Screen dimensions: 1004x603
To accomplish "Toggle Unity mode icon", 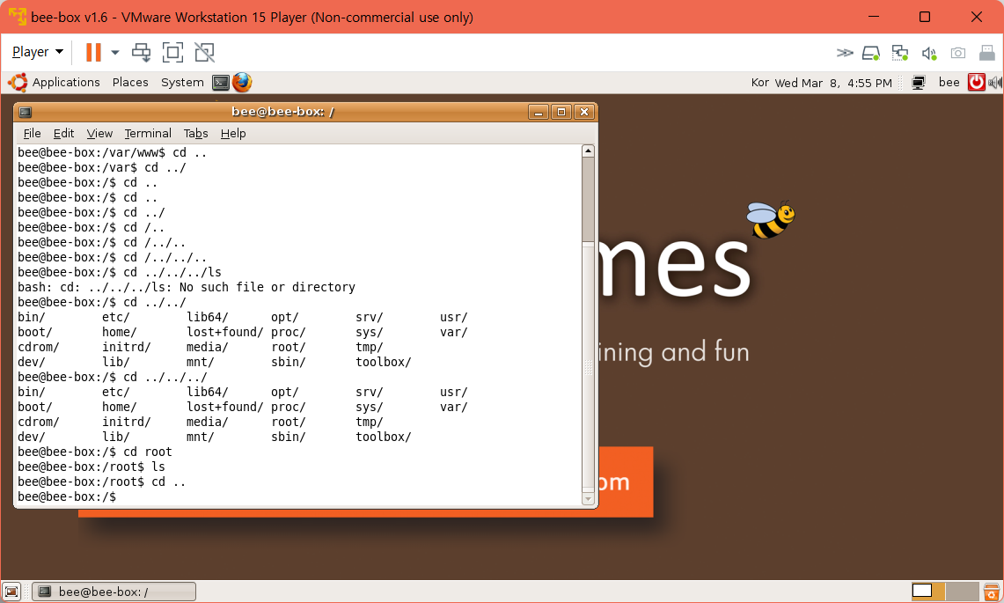I will coord(204,52).
